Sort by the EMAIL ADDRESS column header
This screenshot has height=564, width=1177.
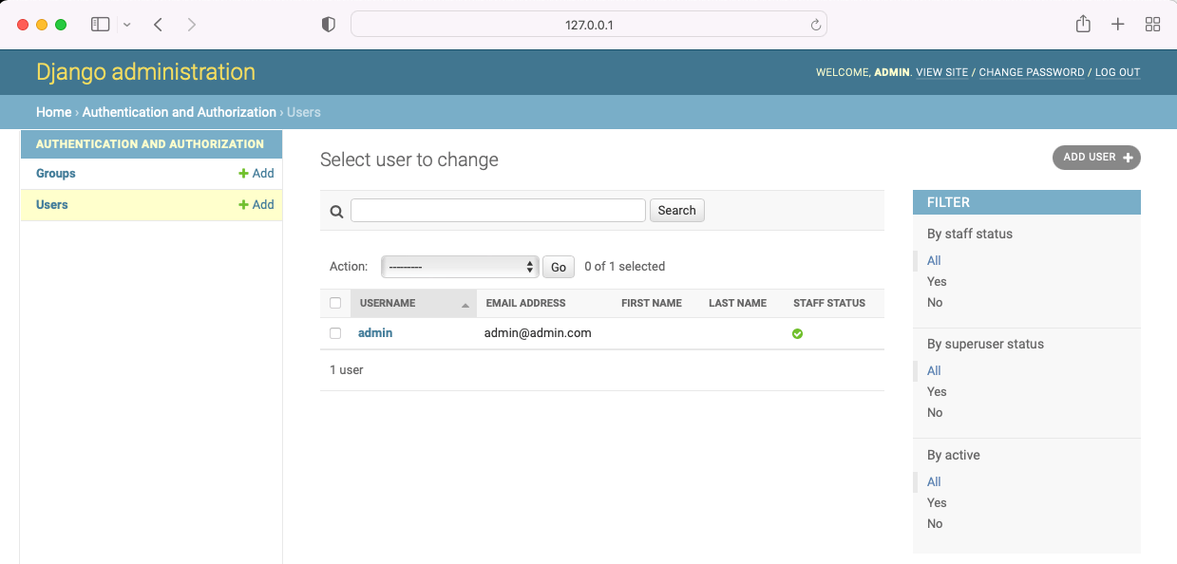click(x=525, y=304)
